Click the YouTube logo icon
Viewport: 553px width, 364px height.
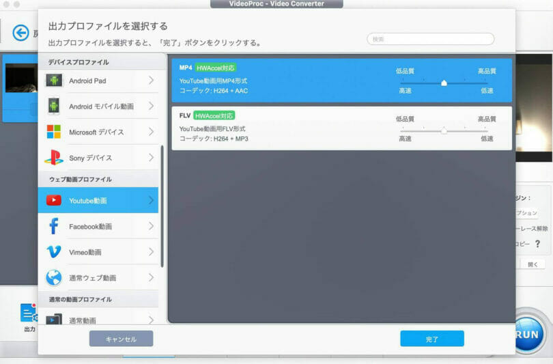54,200
